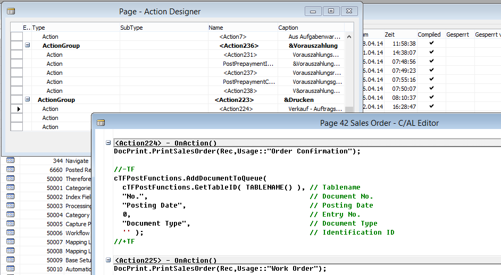This screenshot has height=275, width=501.
Task: Click page icon beside object 50006 Workflow
Action: [x=11, y=233]
